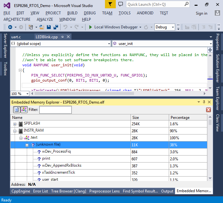Image resolution: width=223 pixels, height=203 pixels.
Task: Click the memory explorer scroll down arrow
Action: [210, 178]
